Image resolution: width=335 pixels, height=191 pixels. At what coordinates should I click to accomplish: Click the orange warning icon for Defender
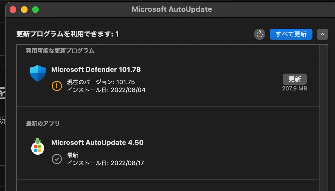57,86
